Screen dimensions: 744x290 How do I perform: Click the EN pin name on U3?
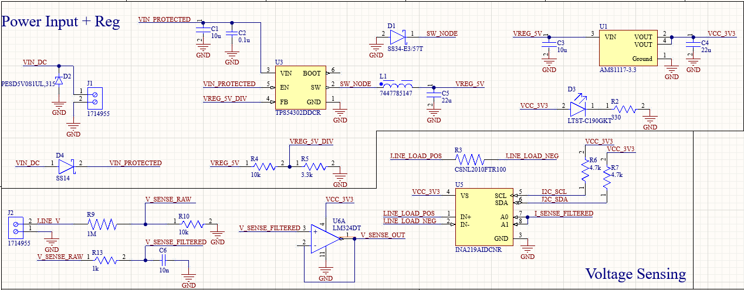285,87
